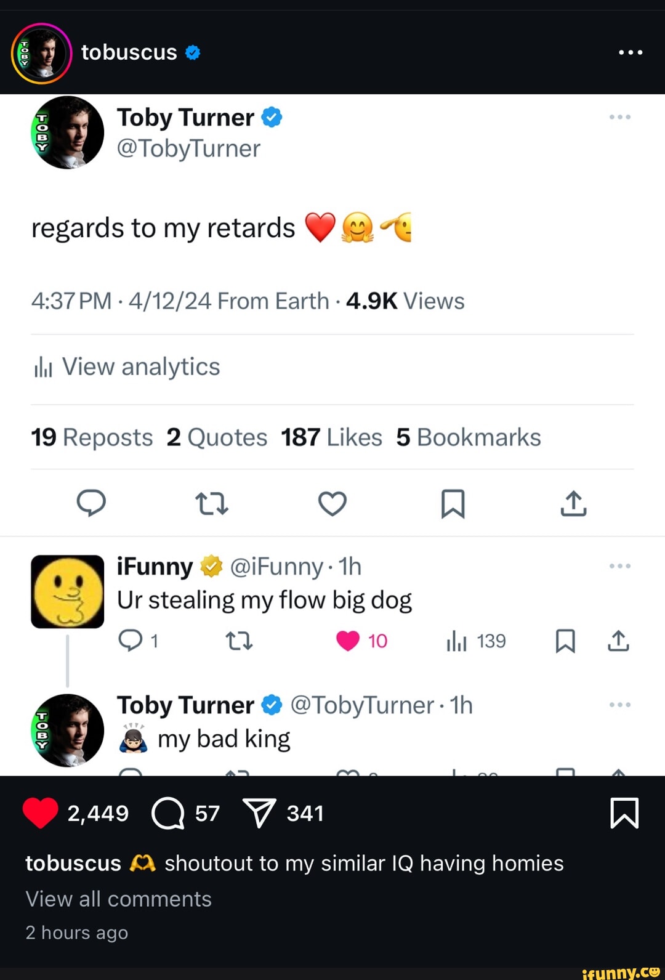This screenshot has height=980, width=665.
Task: Toggle like heart on main tweet
Action: (332, 503)
